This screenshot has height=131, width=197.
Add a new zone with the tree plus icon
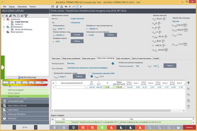point(3,16)
